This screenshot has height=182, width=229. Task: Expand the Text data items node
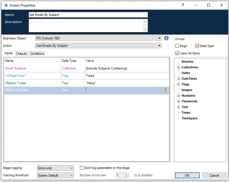(x=179, y=107)
